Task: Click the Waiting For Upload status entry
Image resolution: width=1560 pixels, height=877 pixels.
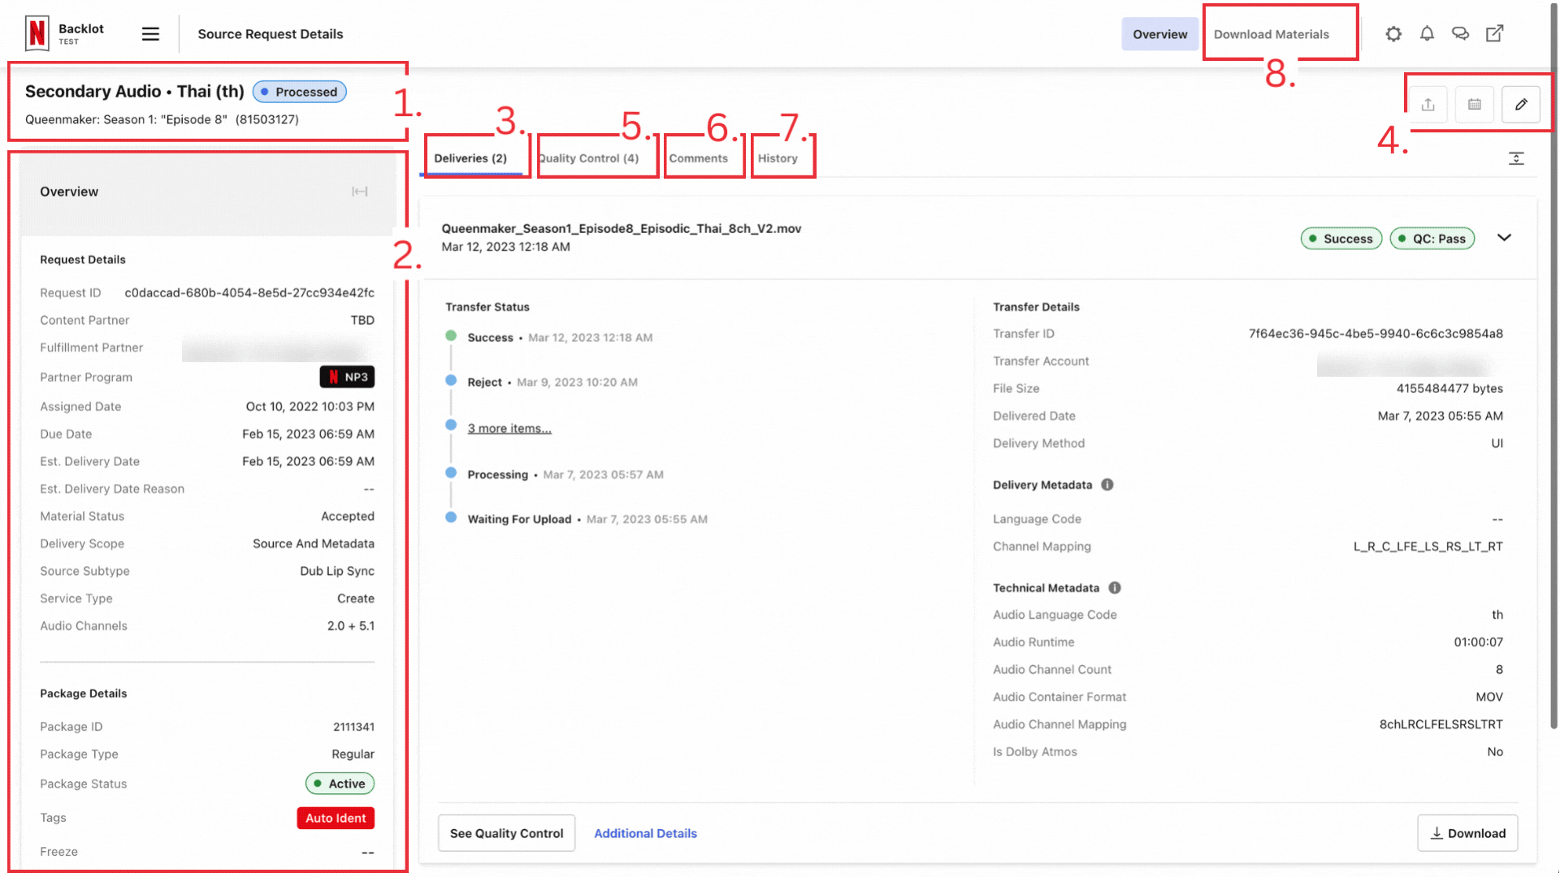Action: tap(587, 520)
